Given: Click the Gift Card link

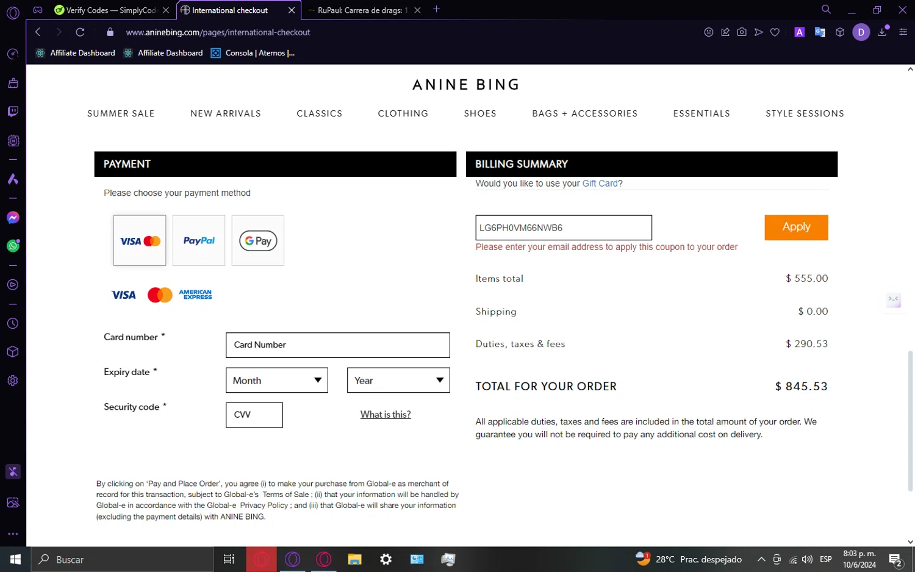Looking at the screenshot, I should (x=600, y=184).
